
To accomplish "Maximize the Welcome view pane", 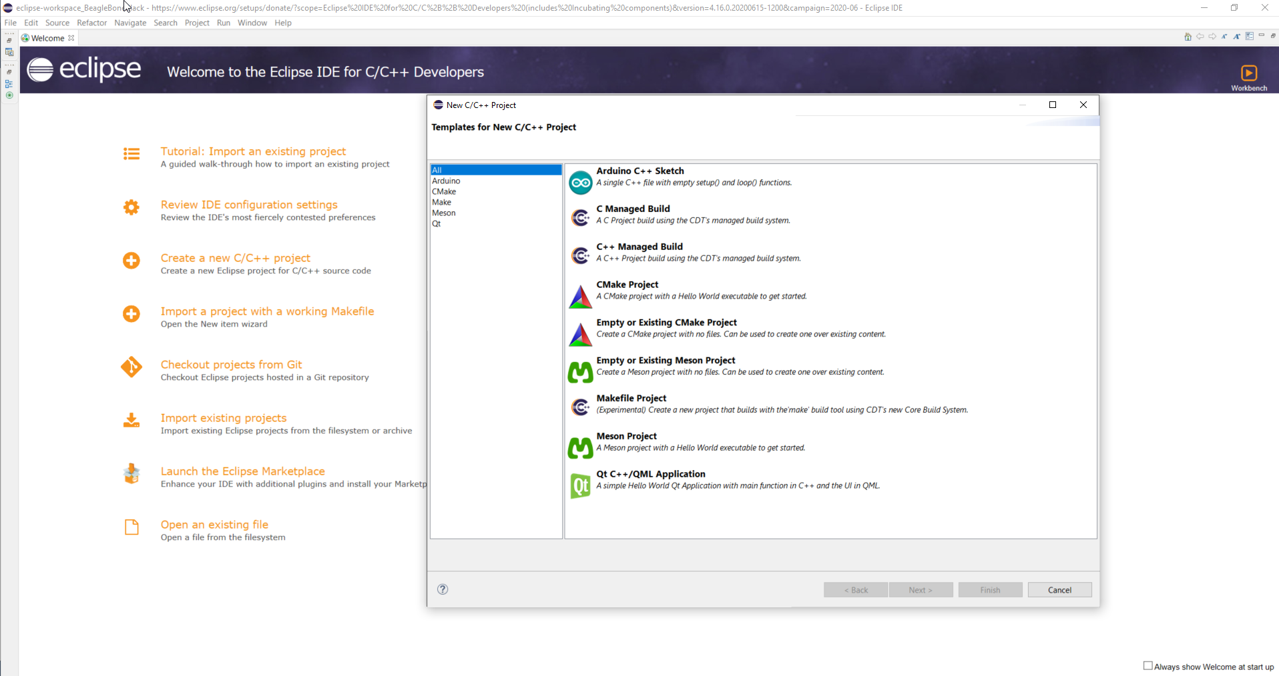I will [1273, 36].
